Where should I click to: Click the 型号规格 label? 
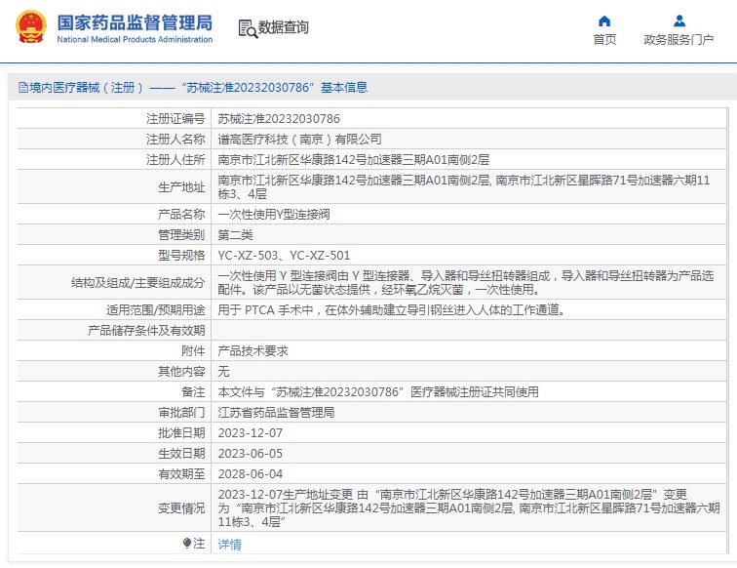[x=181, y=256]
